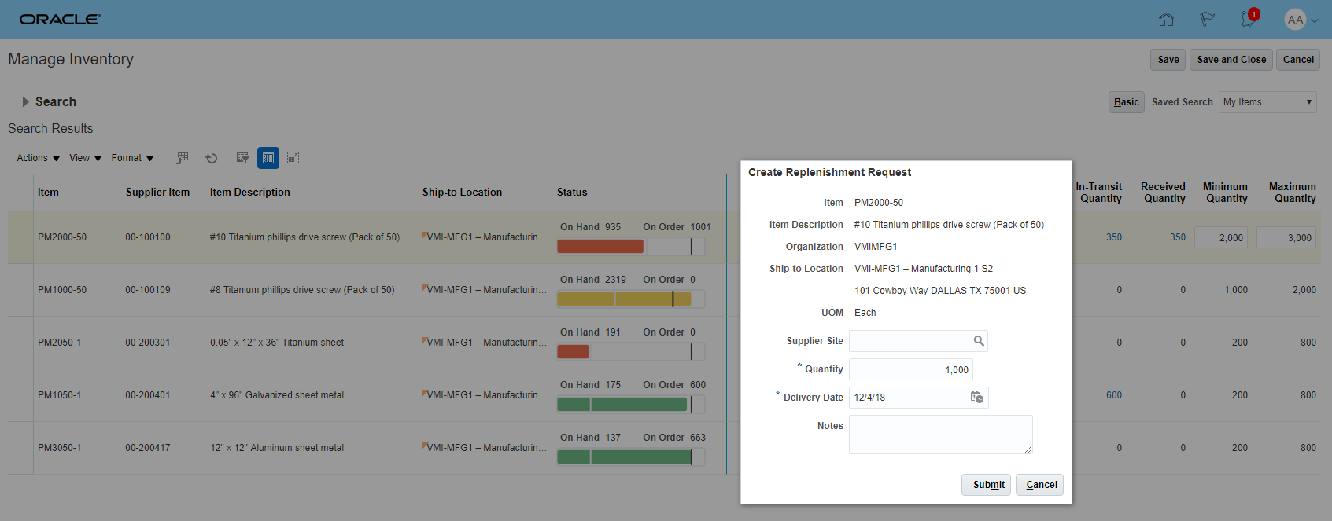
Task: Click the Supplier Item column header
Action: (157, 193)
